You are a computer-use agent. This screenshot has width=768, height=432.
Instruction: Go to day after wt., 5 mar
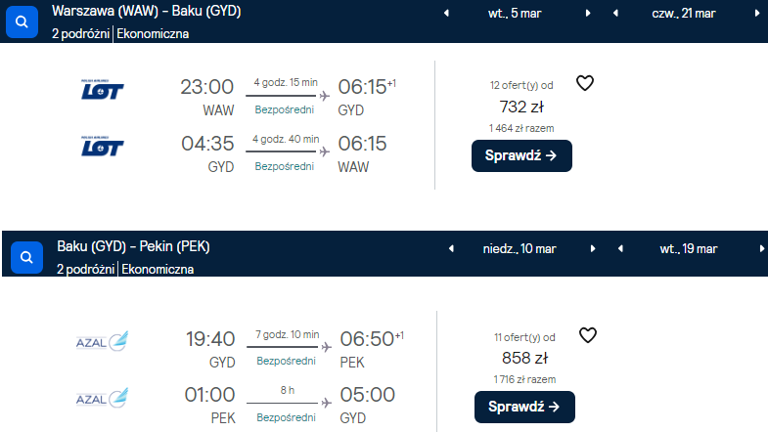coord(588,14)
